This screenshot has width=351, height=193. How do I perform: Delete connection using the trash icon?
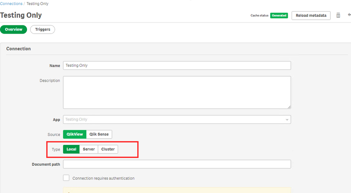coord(338,15)
